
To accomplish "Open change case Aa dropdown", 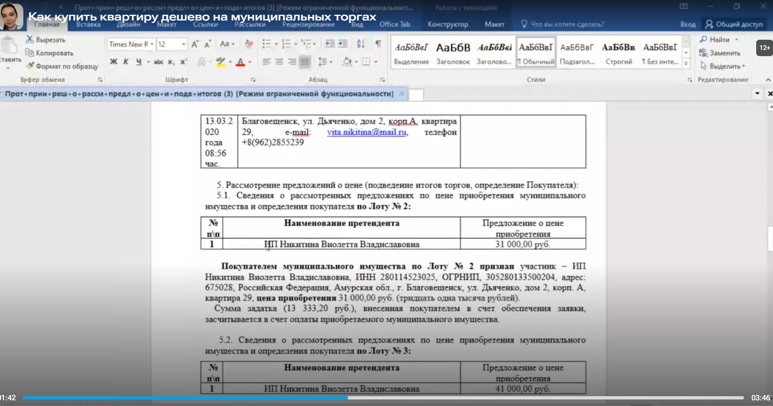I will pos(227,44).
